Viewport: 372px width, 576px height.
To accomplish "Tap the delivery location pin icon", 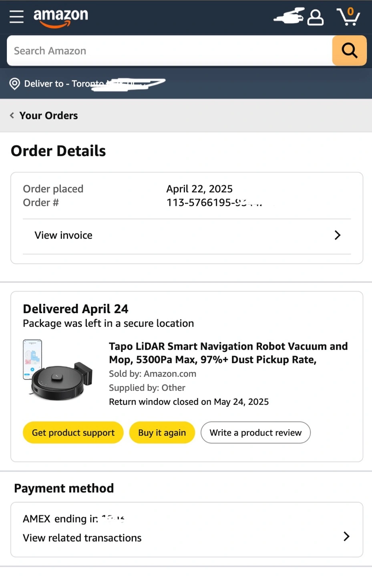I will pos(14,84).
